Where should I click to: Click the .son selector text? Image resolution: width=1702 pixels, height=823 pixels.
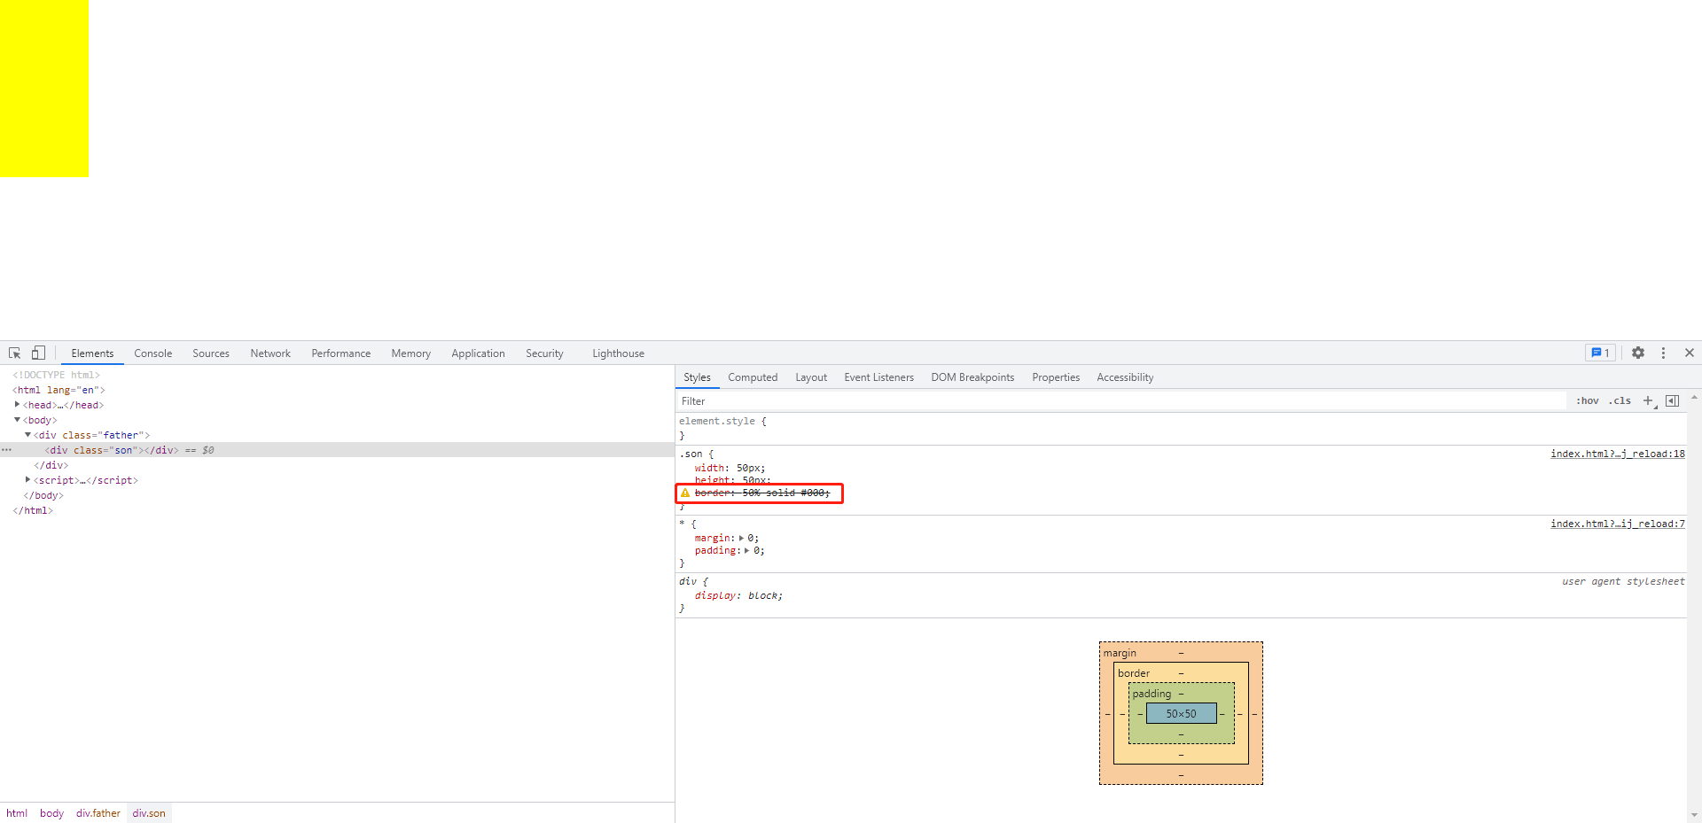point(691,454)
